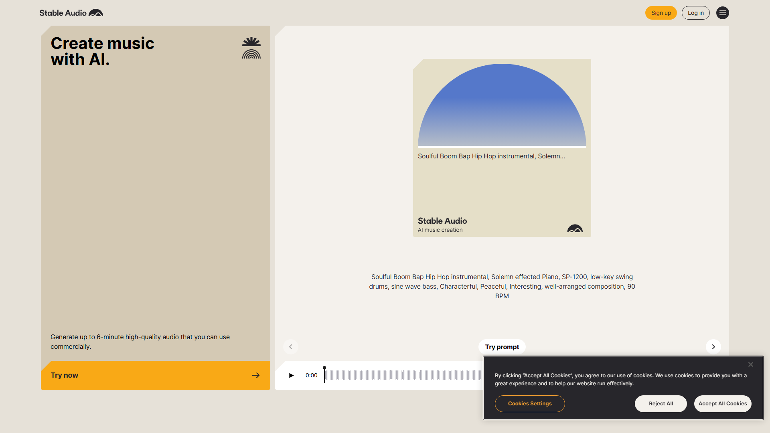Screen dimensions: 770x433
Task: Open the hamburger menu
Action: (x=722, y=13)
